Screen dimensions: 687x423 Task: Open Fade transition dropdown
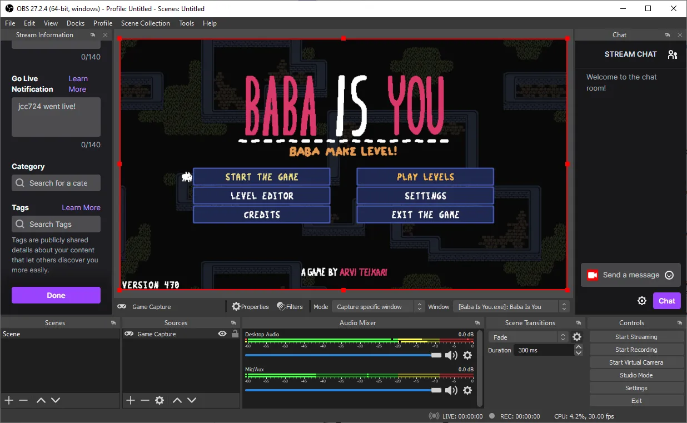pos(528,337)
